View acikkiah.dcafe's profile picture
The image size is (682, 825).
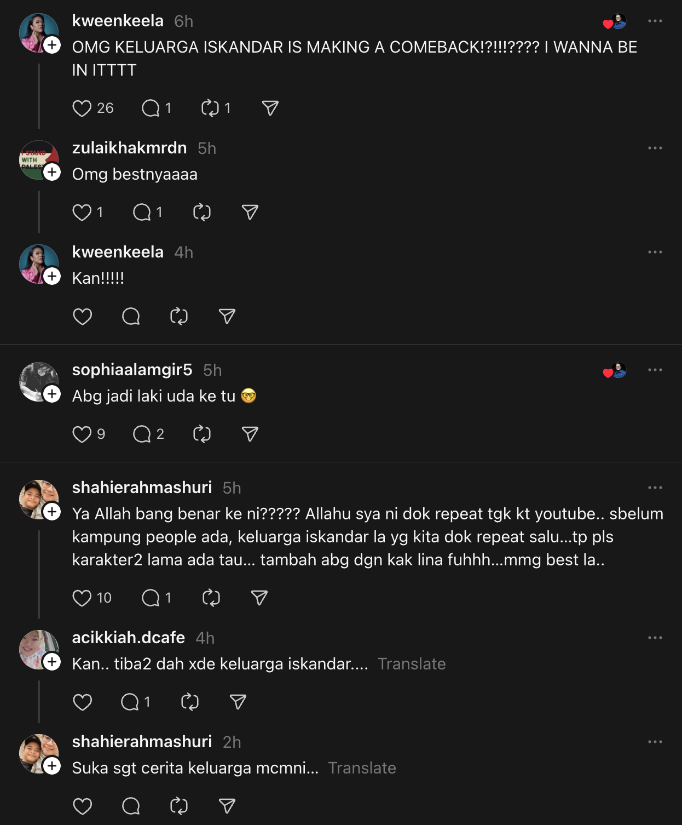click(36, 648)
